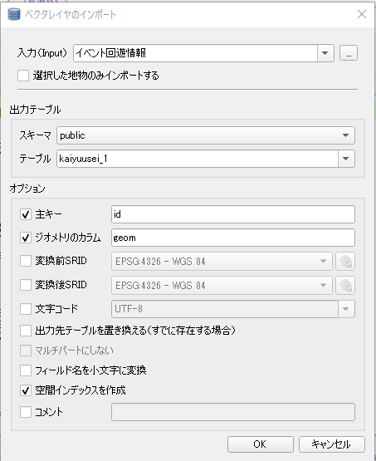Click the geom geometry column field
The height and width of the screenshot is (461, 376).
pyautogui.click(x=233, y=238)
